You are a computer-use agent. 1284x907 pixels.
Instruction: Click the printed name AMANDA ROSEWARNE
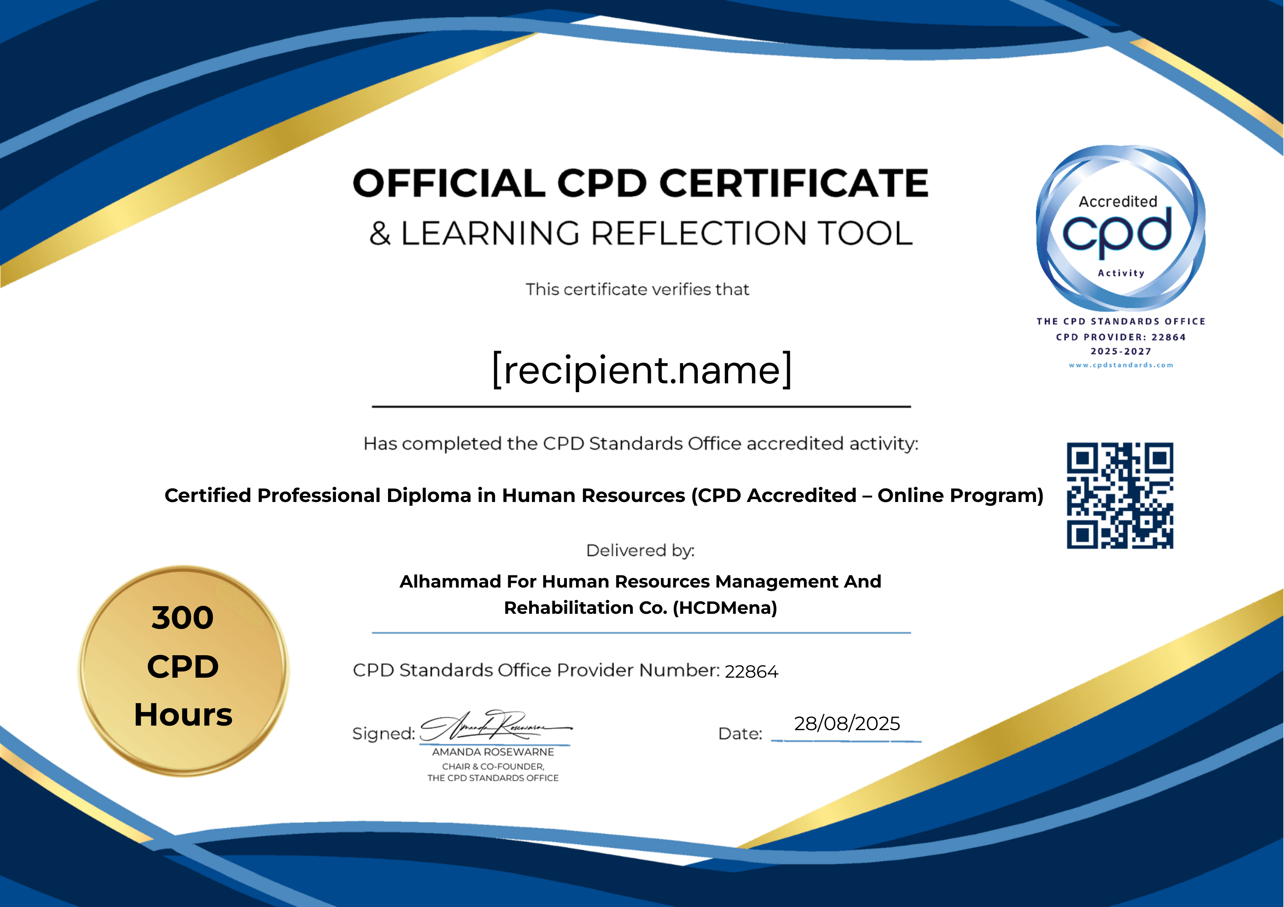click(x=493, y=752)
